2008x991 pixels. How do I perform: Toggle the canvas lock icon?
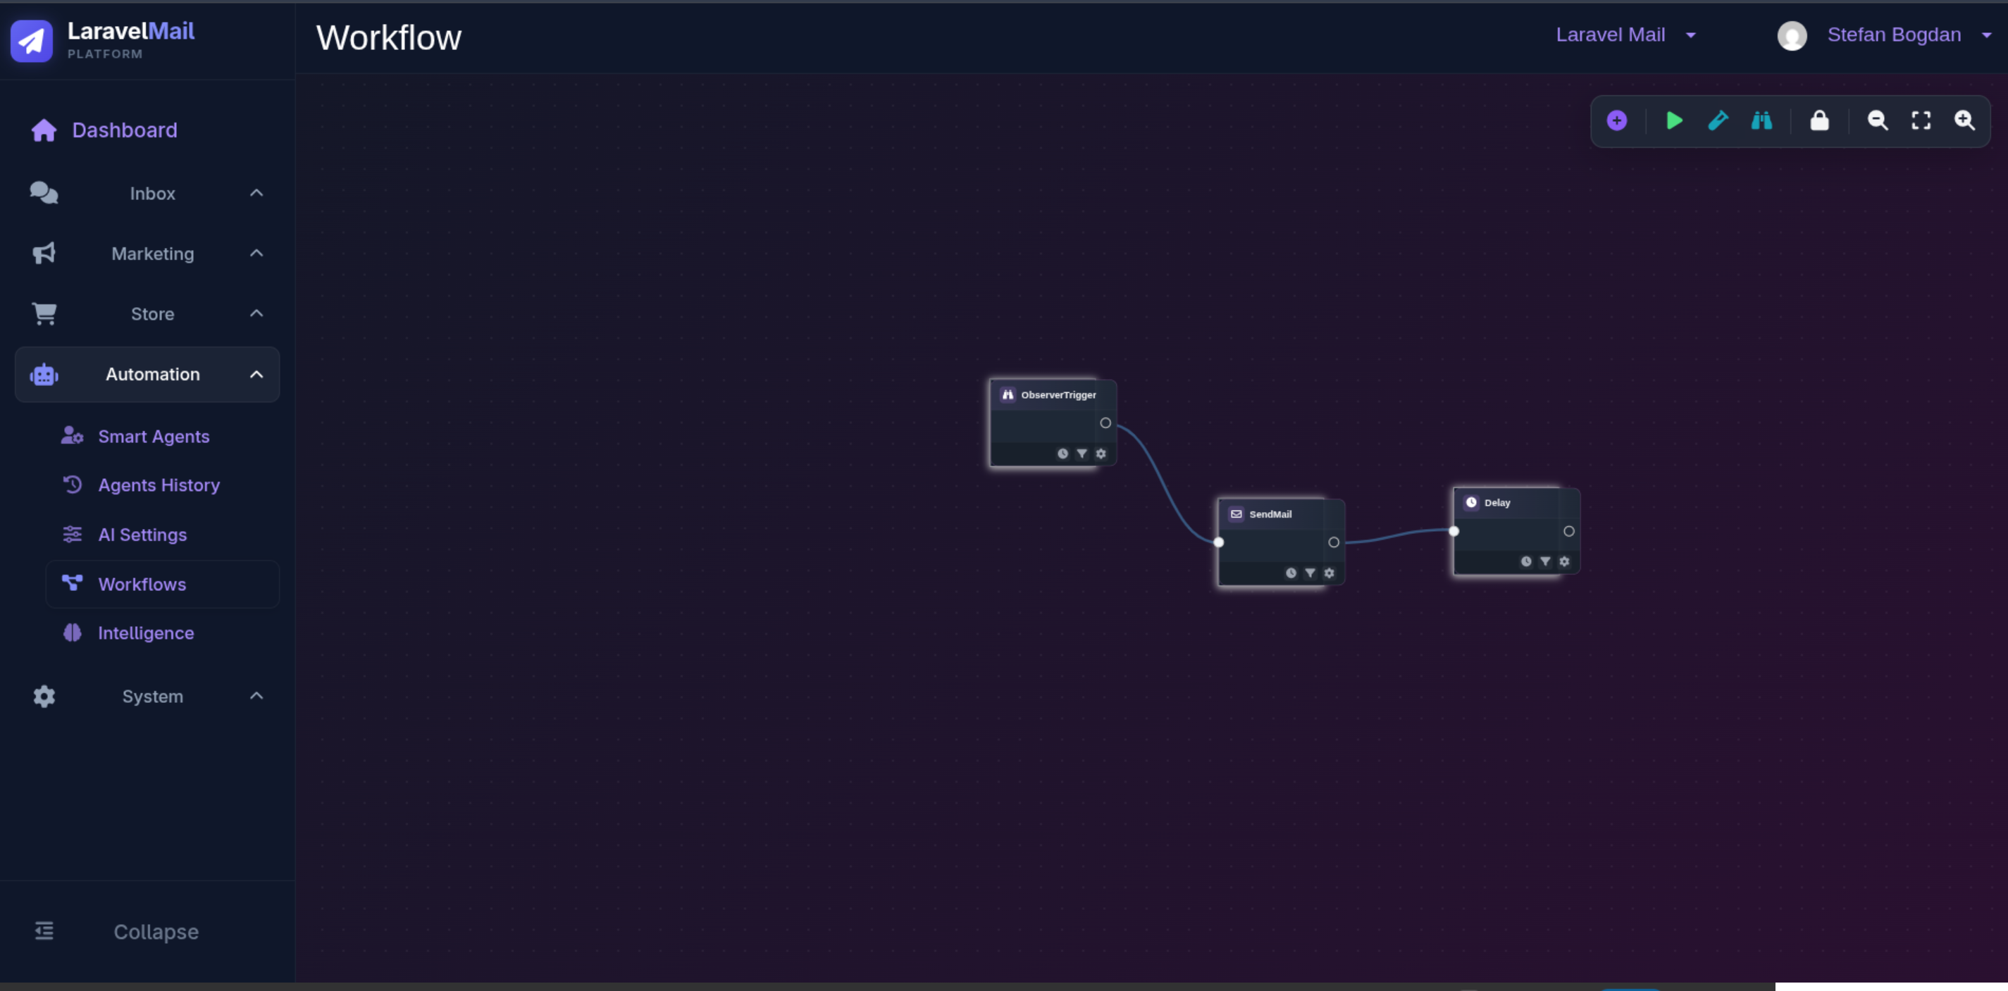click(1819, 120)
